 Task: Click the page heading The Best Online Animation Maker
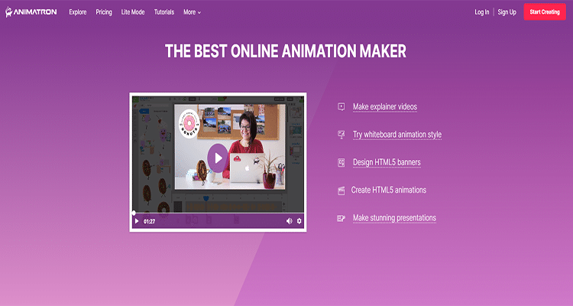[286, 51]
